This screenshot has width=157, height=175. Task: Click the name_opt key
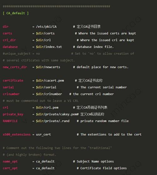click(10, 161)
